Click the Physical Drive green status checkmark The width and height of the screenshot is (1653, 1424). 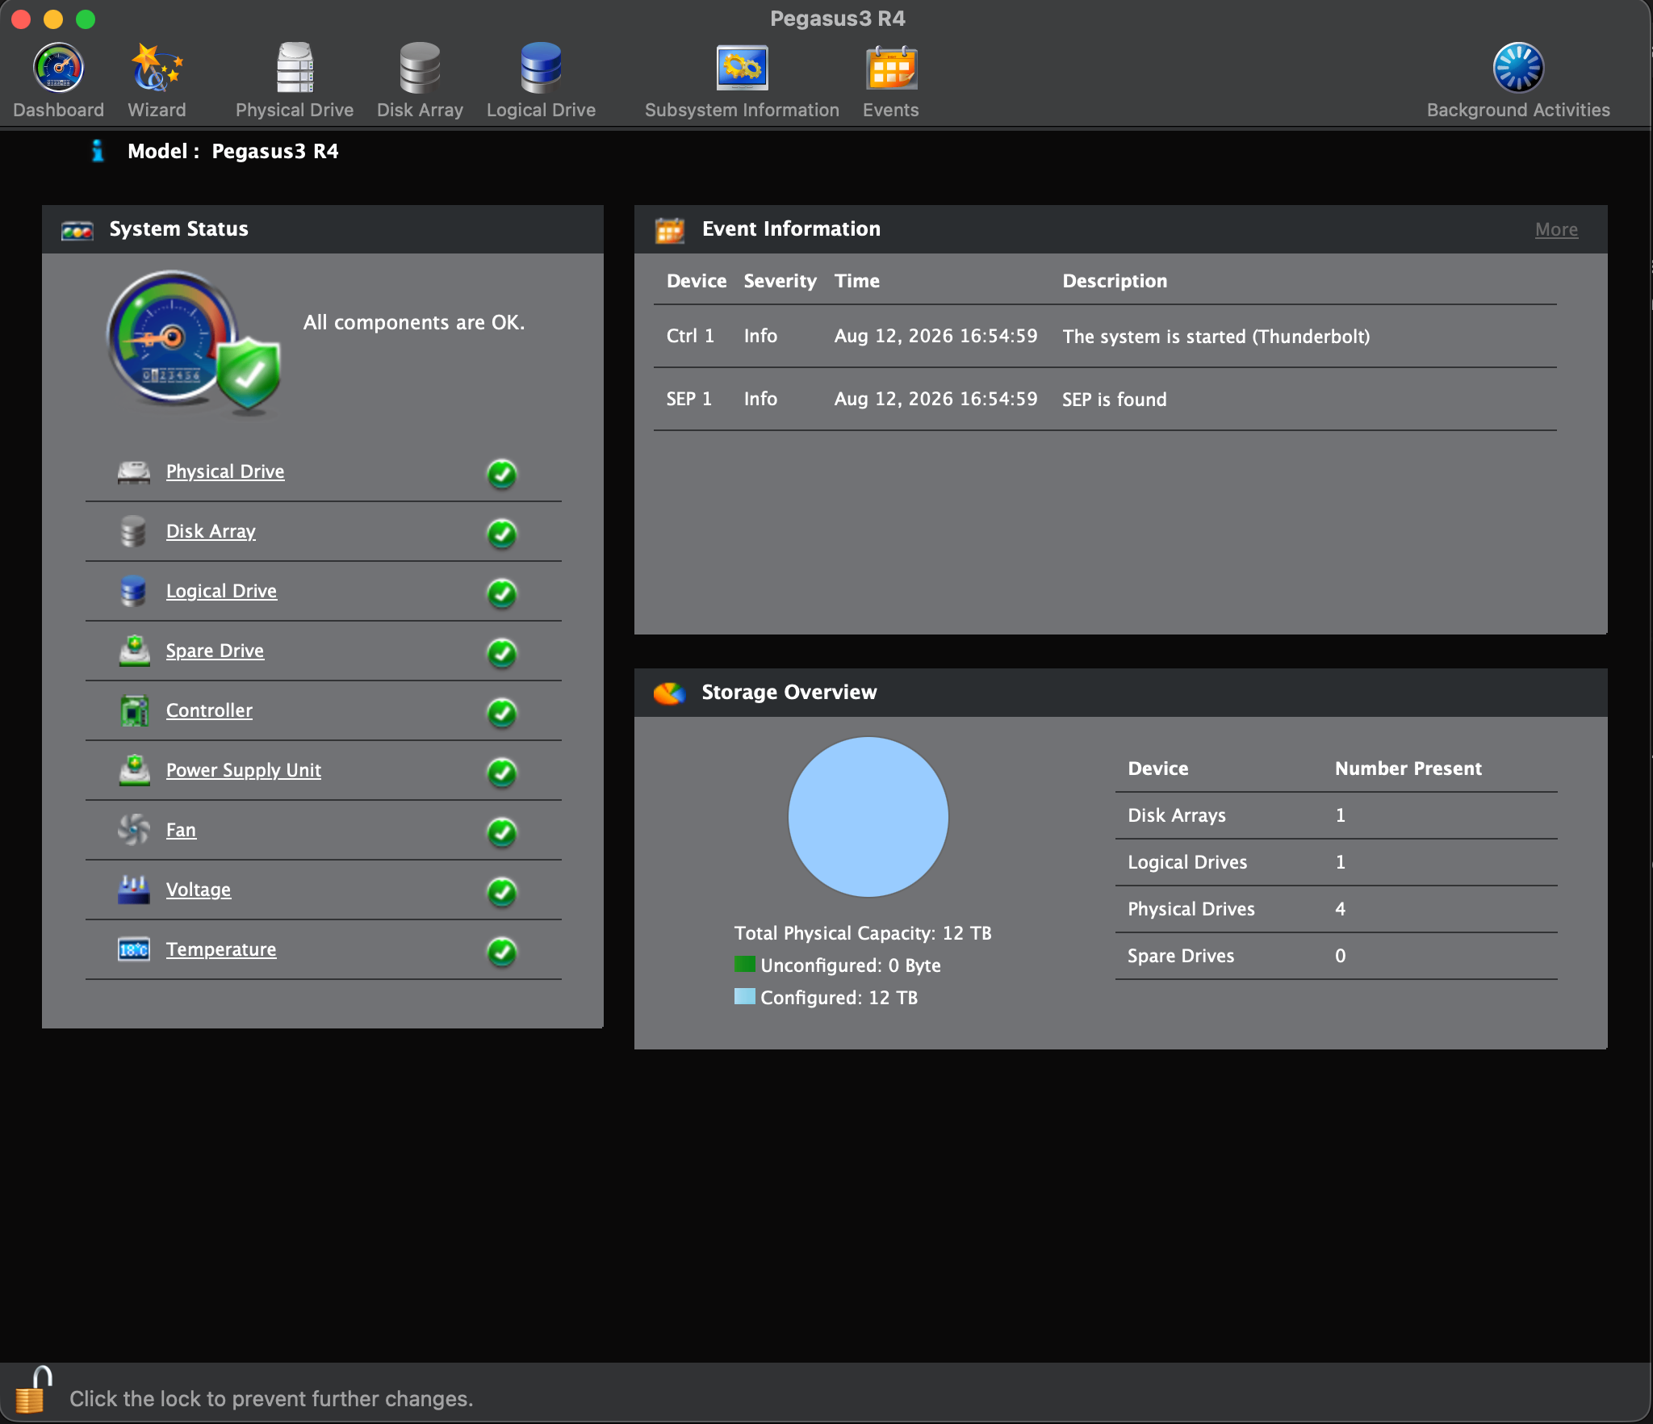[502, 474]
